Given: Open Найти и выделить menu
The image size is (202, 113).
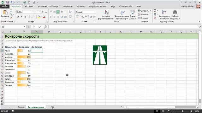Looking at the screenshot, I should point(175,15).
